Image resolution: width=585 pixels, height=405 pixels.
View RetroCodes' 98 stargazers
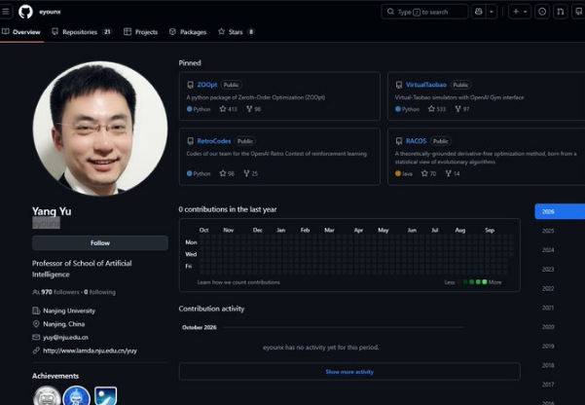(x=227, y=173)
